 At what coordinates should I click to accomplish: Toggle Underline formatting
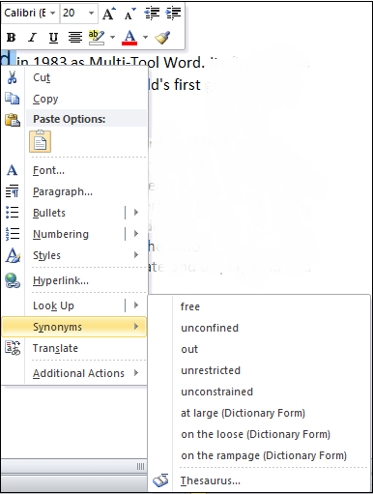53,38
